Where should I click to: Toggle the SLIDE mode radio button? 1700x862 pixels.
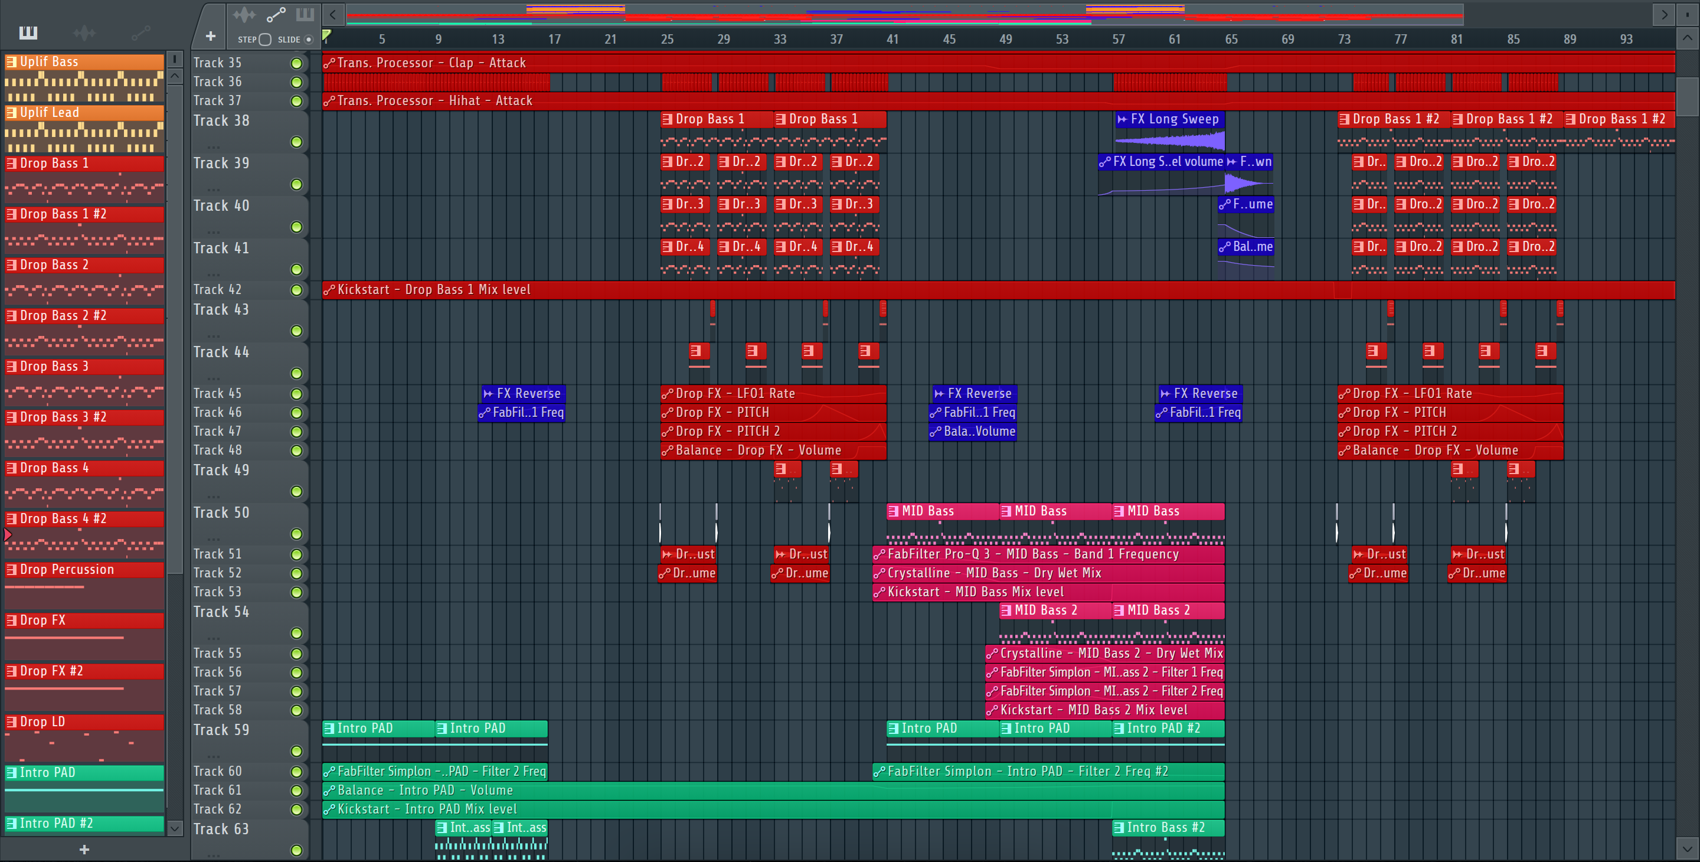coord(308,40)
